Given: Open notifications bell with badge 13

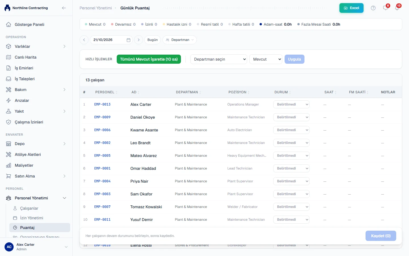Looking at the screenshot, I should pos(397,8).
